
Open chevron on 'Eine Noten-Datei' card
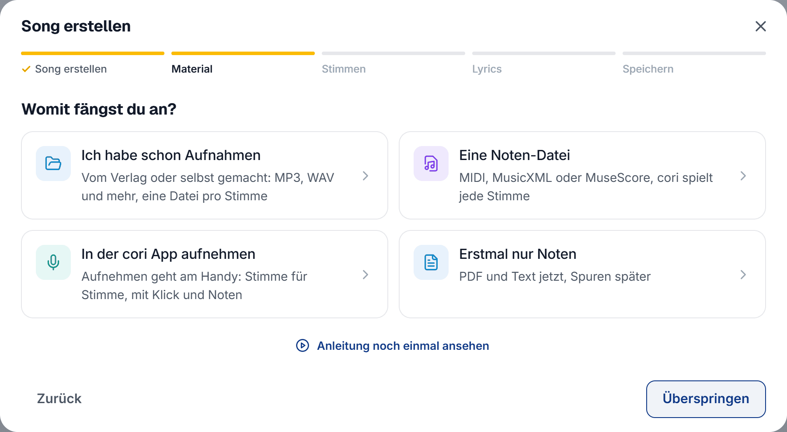[743, 176]
